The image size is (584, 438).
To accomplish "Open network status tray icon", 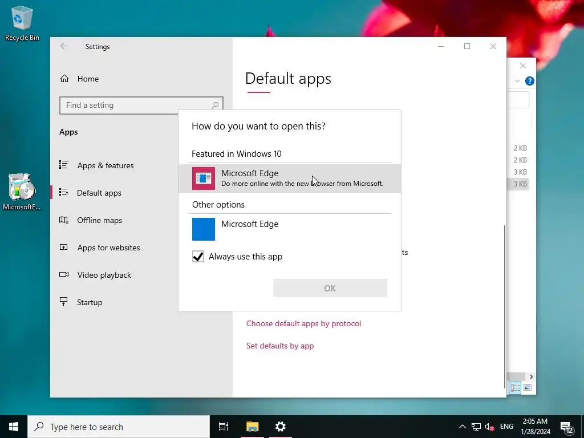I will pyautogui.click(x=476, y=427).
